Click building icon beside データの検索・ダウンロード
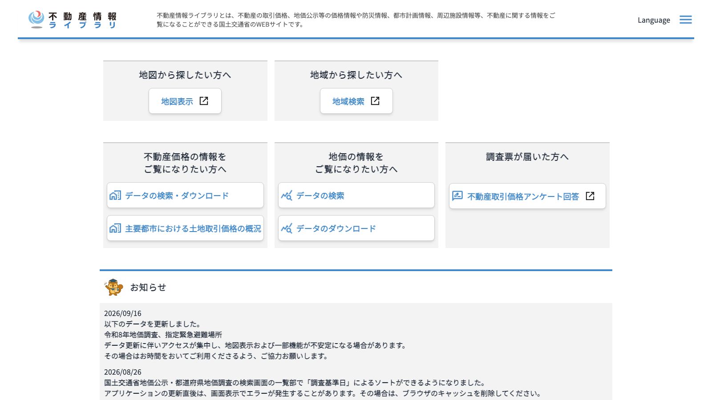712x400 pixels. click(x=115, y=195)
